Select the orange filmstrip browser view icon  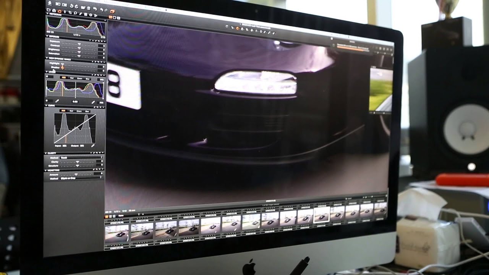click(107, 217)
